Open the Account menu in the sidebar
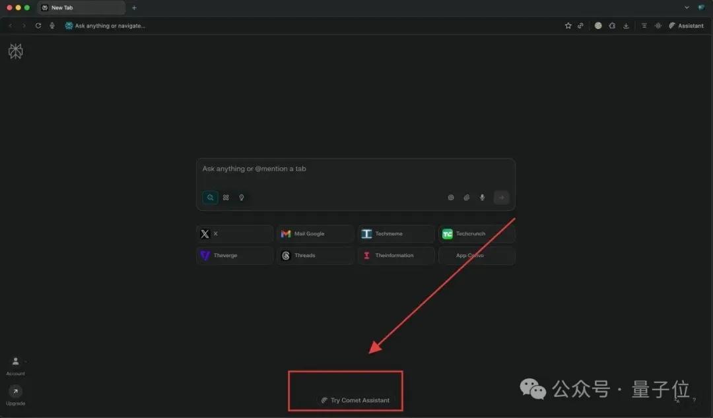 (x=16, y=362)
